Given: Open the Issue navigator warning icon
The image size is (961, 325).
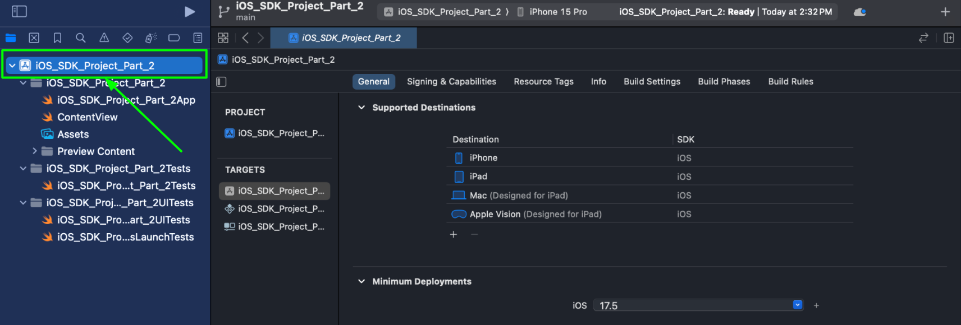Looking at the screenshot, I should pyautogui.click(x=104, y=38).
